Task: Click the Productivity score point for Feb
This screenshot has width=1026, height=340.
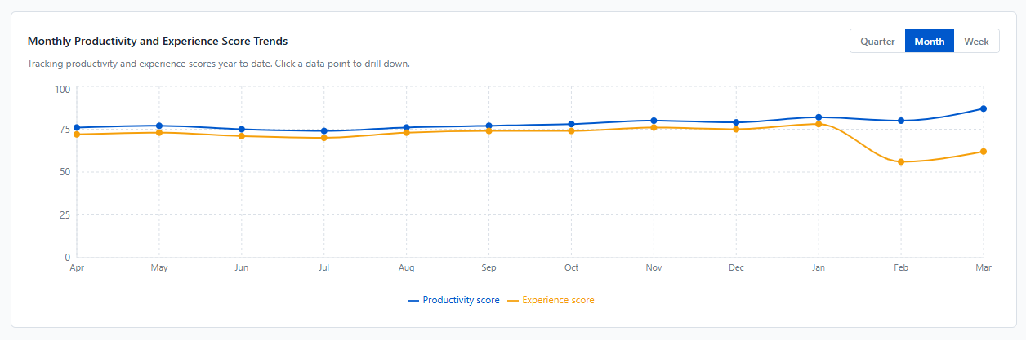Action: pyautogui.click(x=901, y=121)
